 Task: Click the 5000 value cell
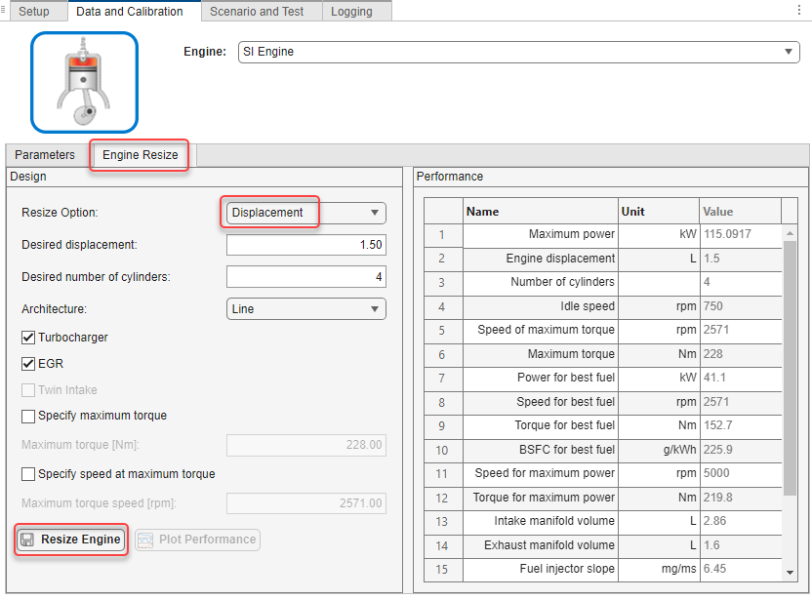[x=740, y=474]
